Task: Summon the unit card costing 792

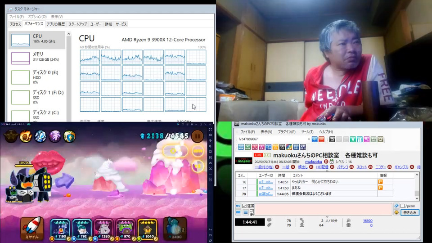Action: (82, 229)
